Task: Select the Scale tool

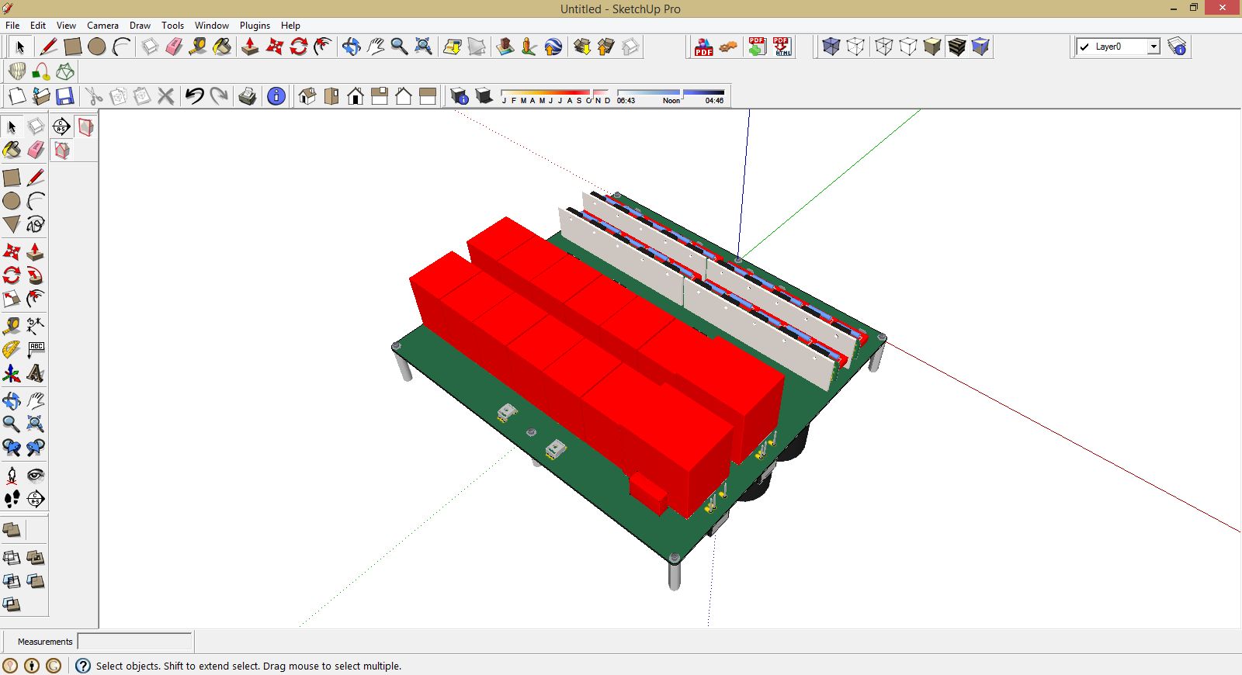Action: pos(12,299)
